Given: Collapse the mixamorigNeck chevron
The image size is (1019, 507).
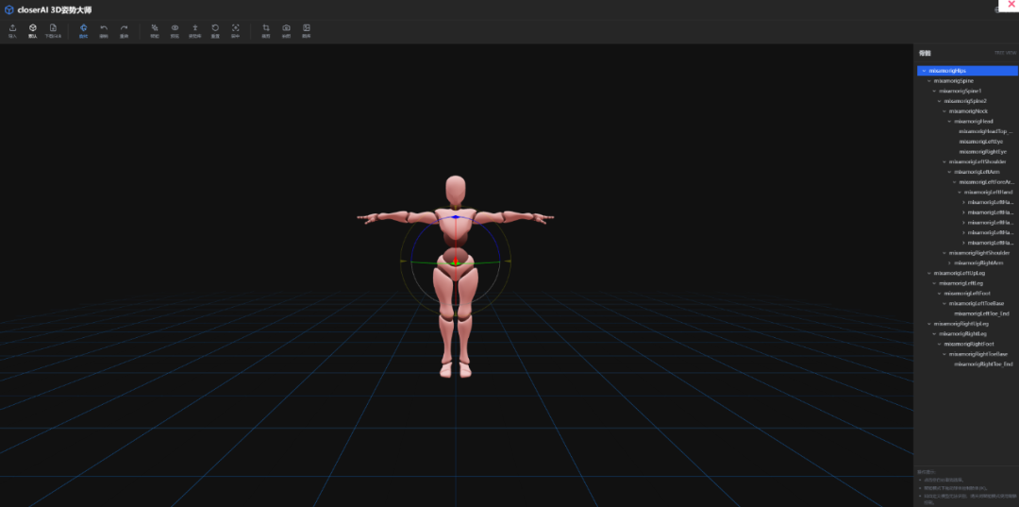Looking at the screenshot, I should [x=944, y=111].
